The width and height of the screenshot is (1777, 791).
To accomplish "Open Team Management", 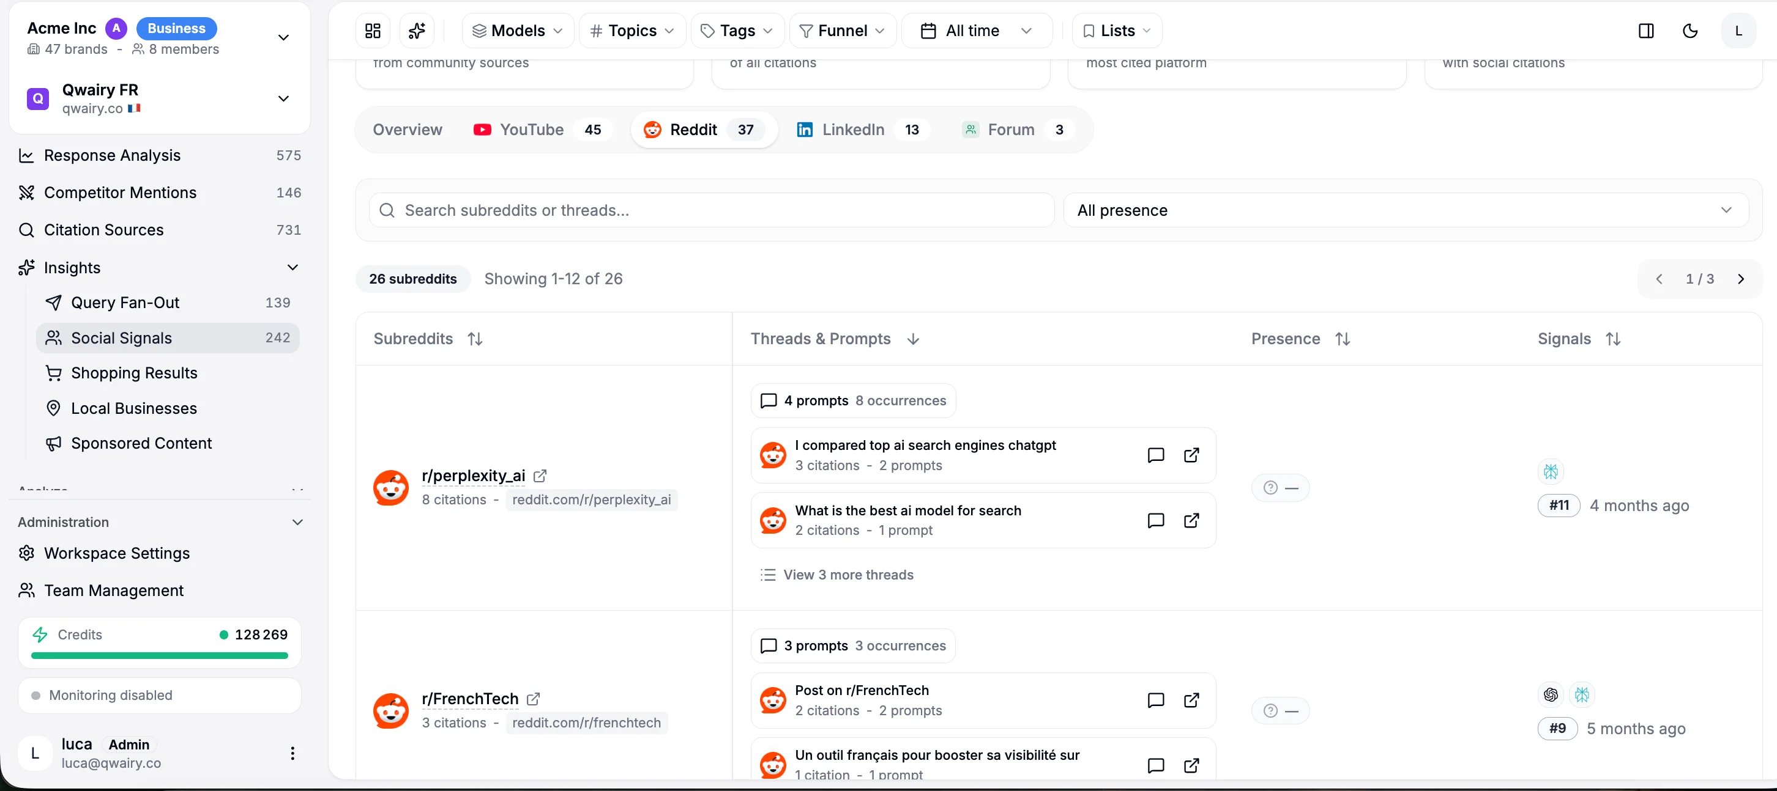I will (160, 590).
